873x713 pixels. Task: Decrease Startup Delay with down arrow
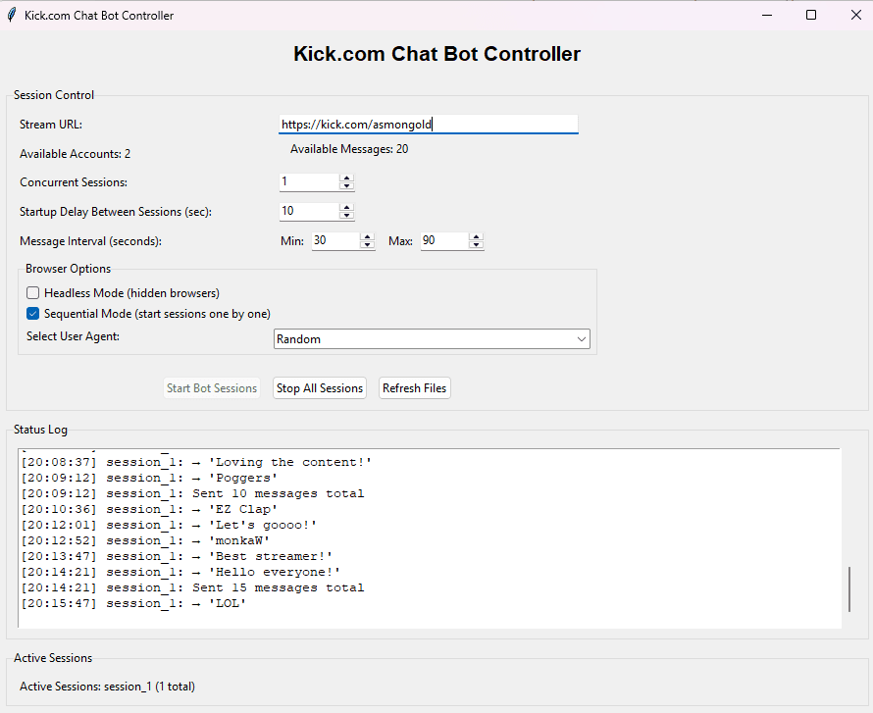pos(347,216)
